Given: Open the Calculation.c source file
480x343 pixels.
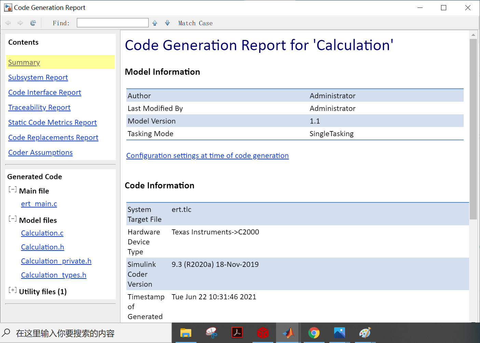Looking at the screenshot, I should (42, 233).
